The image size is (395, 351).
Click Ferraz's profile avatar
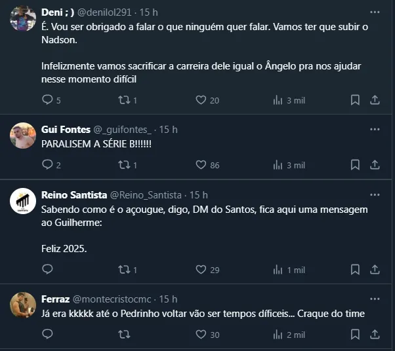[x=23, y=305]
